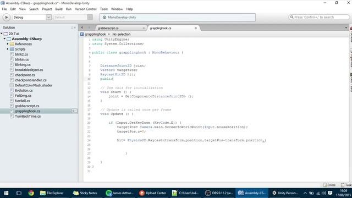Screen dimensions: 352x198
Task: Open the File menu
Action: (x=4, y=9)
